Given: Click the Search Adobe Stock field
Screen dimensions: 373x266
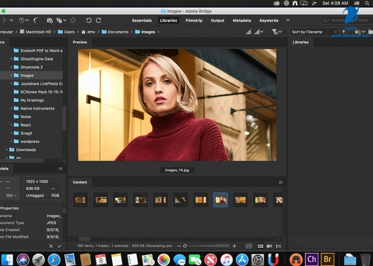Looking at the screenshot, I should coord(346,20).
